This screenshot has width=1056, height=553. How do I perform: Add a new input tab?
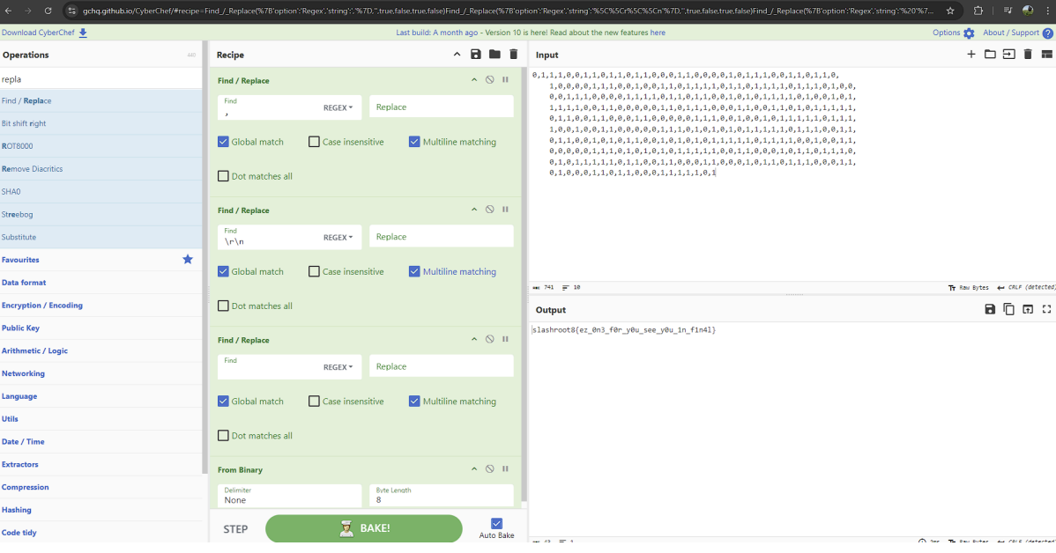(971, 55)
